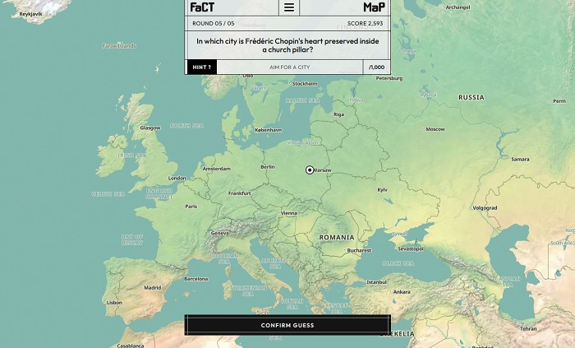
Task: Click Bucharest on the map
Action: tap(359, 251)
